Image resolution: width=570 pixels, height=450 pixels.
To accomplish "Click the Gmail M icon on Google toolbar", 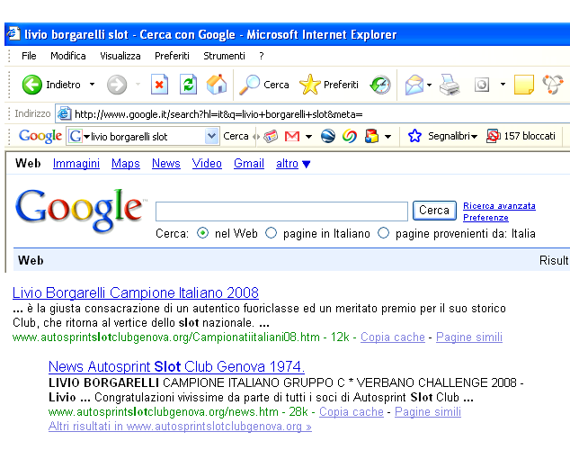I will [292, 137].
